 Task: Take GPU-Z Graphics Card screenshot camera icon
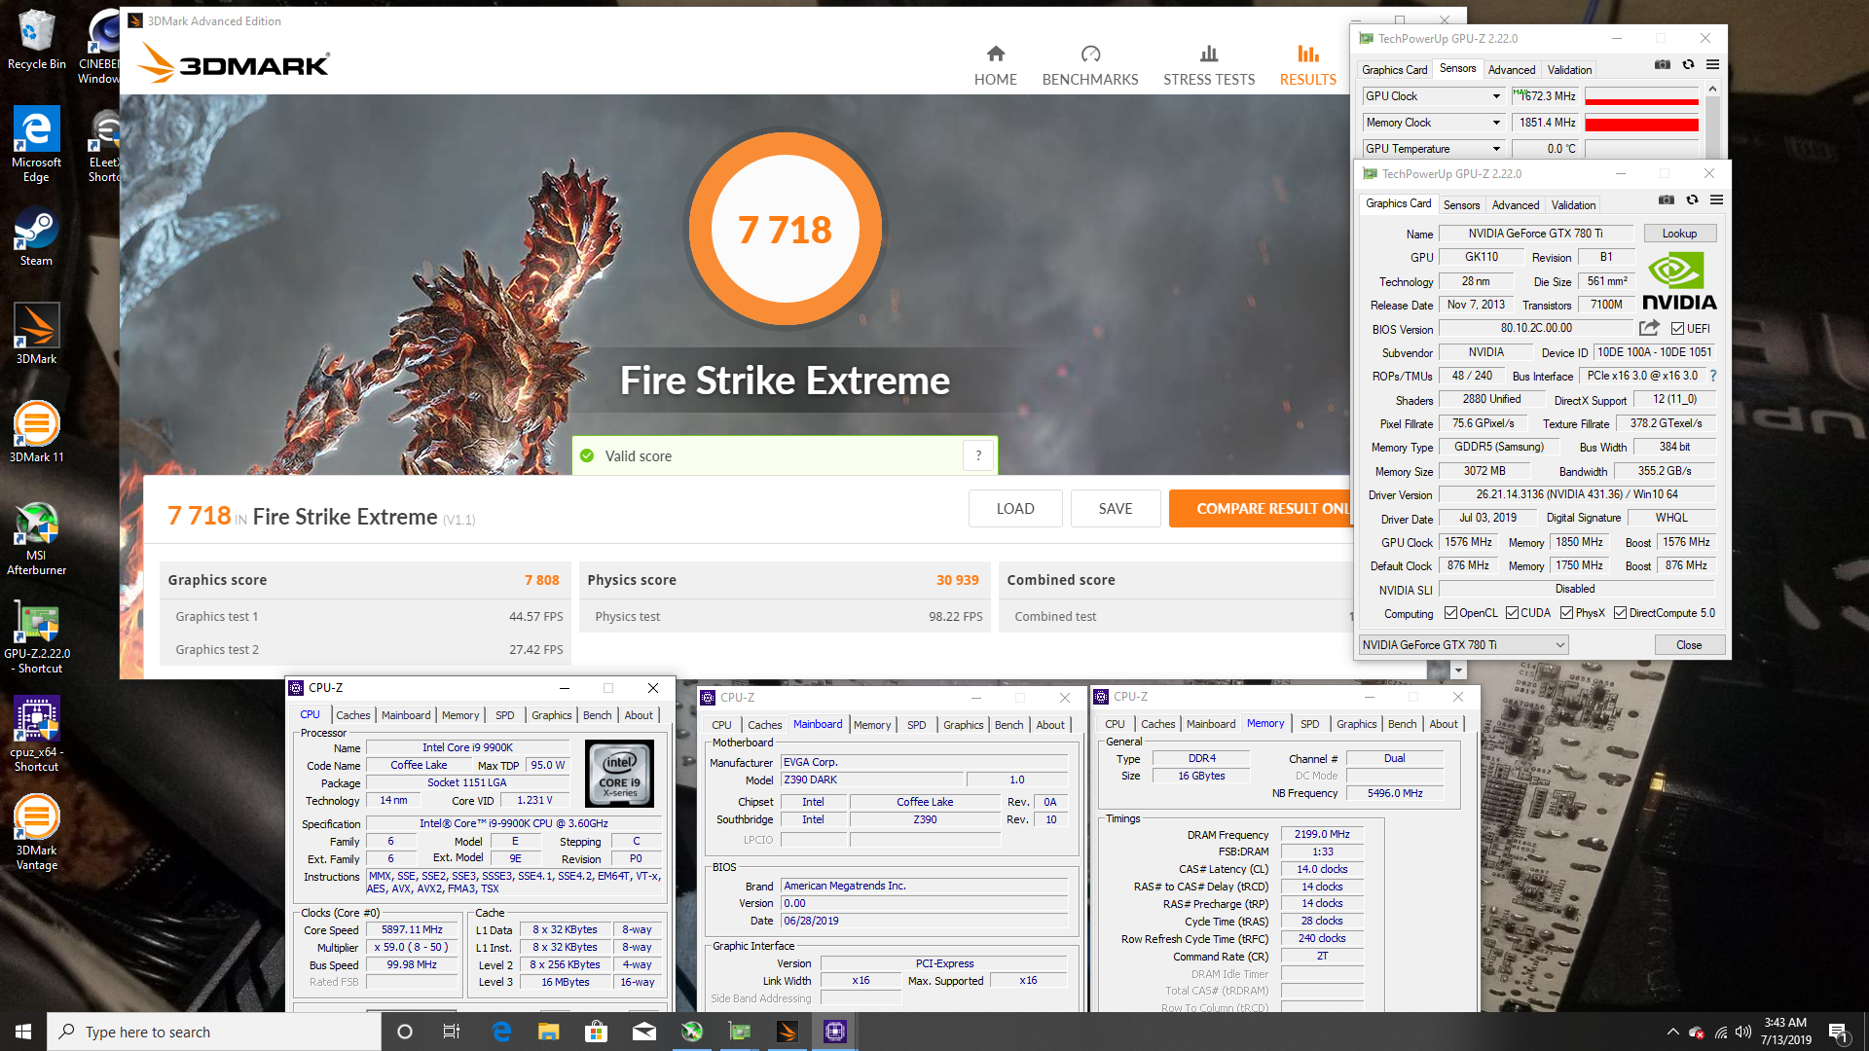1667,199
